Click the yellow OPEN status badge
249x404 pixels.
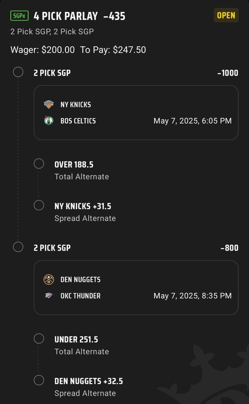pos(226,15)
